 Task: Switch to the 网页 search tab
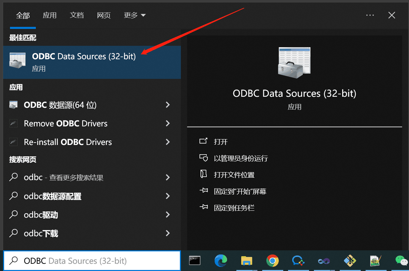104,15
